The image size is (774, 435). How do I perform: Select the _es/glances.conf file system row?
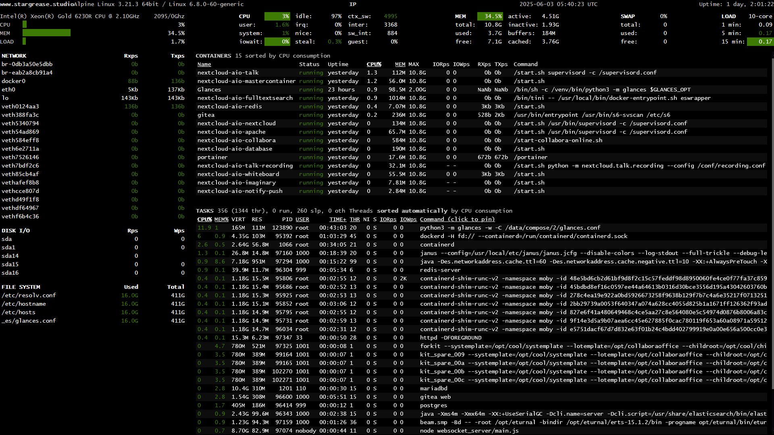coord(93,321)
